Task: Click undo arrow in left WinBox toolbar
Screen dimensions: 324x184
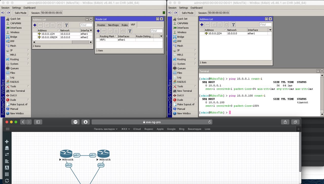Action: pyautogui.click(x=3, y=13)
